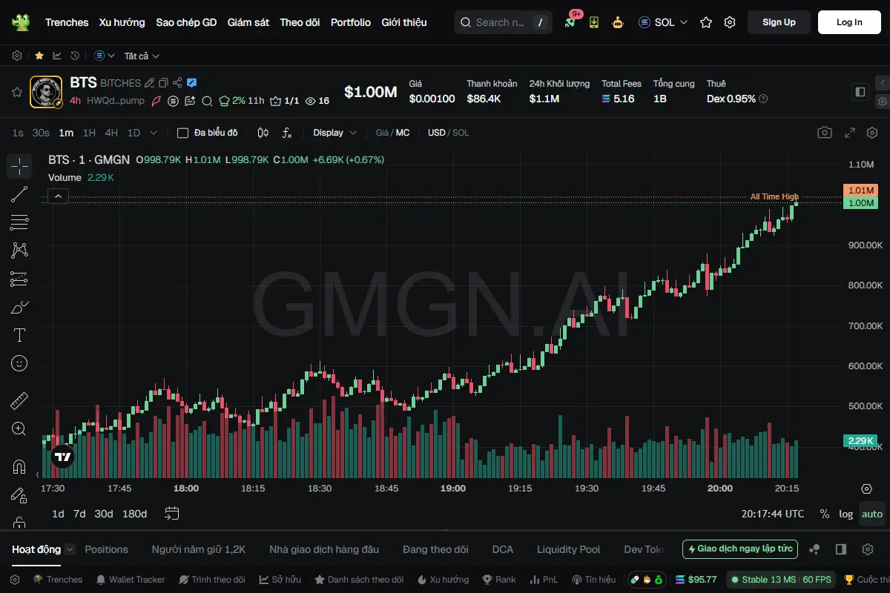Expand the Hoạt động tab dropdown
This screenshot has width=890, height=593.
[70, 549]
